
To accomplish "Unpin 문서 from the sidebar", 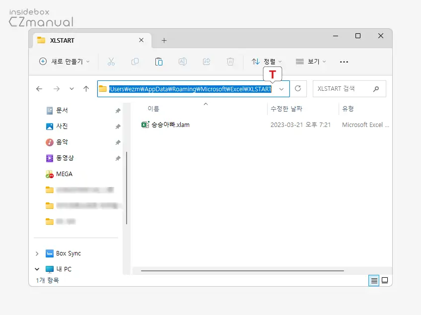I will point(118,110).
